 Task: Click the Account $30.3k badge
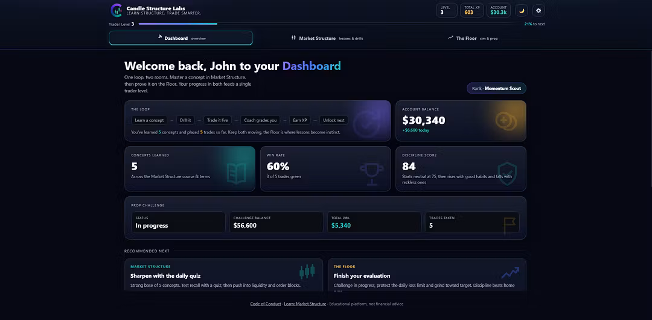(498, 10)
